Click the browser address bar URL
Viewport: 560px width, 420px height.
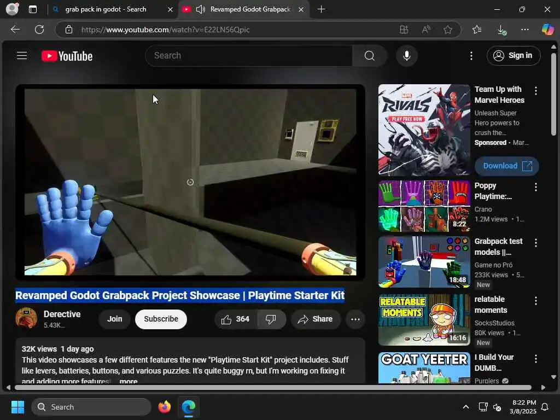click(165, 30)
